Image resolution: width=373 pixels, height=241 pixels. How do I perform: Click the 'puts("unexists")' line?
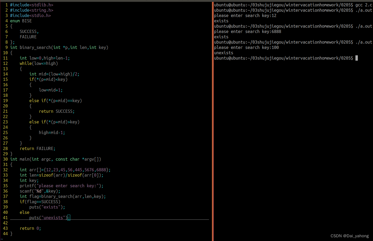[x=50, y=218]
